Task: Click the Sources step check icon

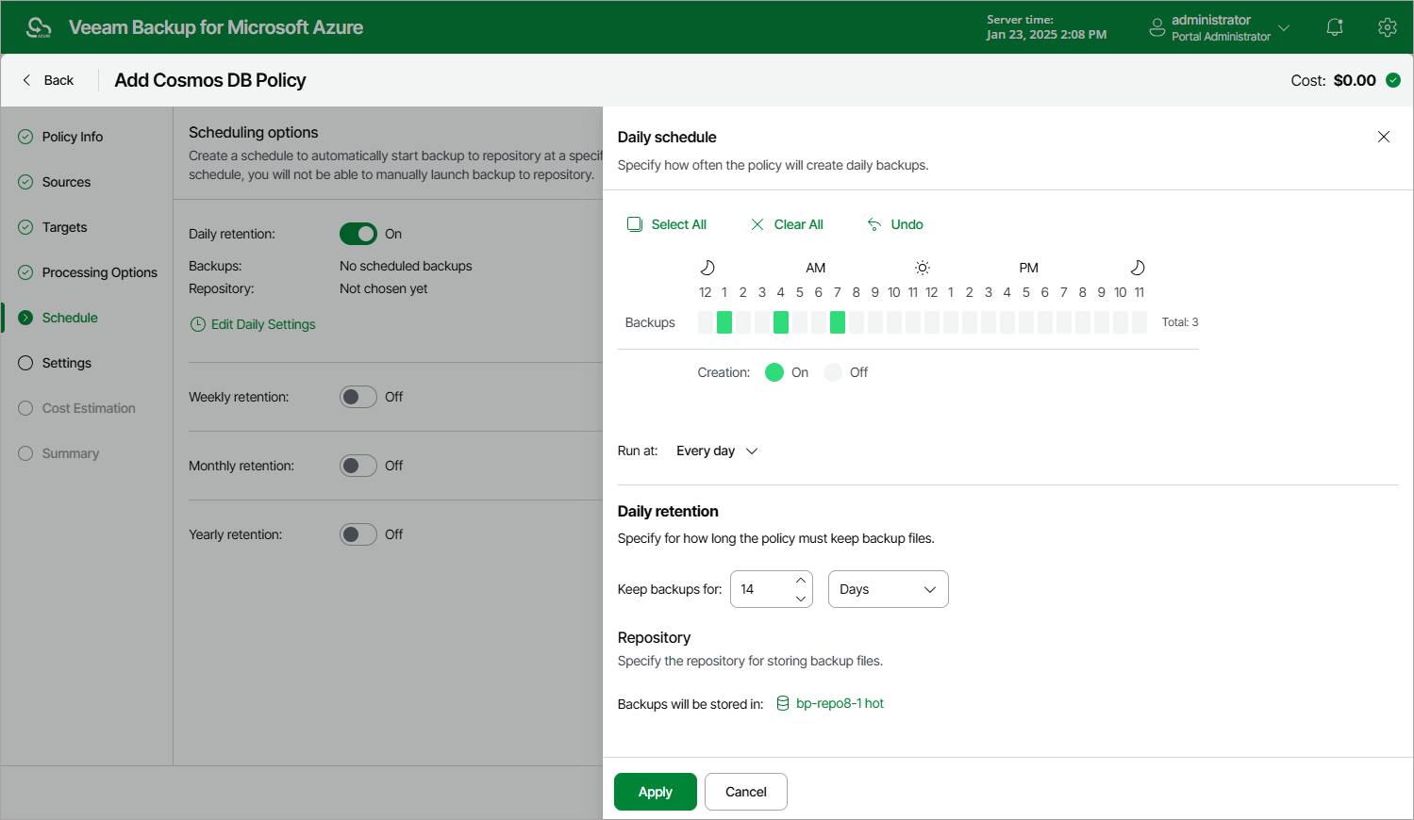Action: 25,182
